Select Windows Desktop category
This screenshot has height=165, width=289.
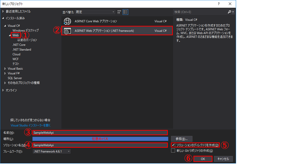point(26,30)
